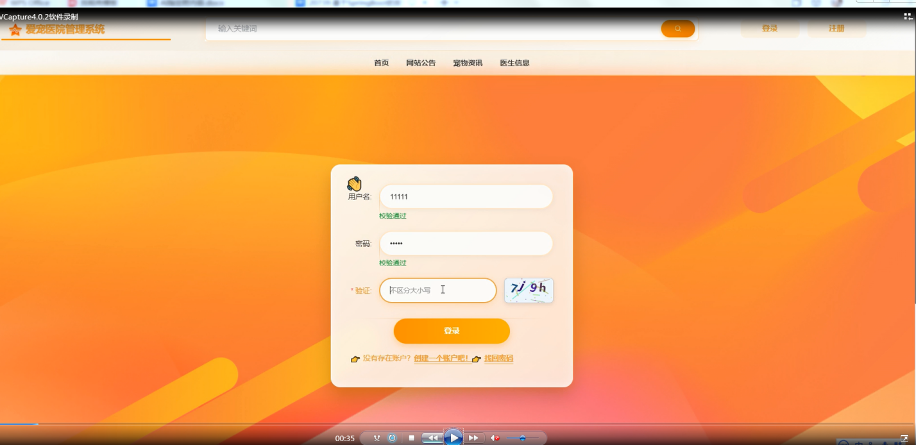Refresh the 7j9h captcha image
This screenshot has width=916, height=445.
click(529, 290)
